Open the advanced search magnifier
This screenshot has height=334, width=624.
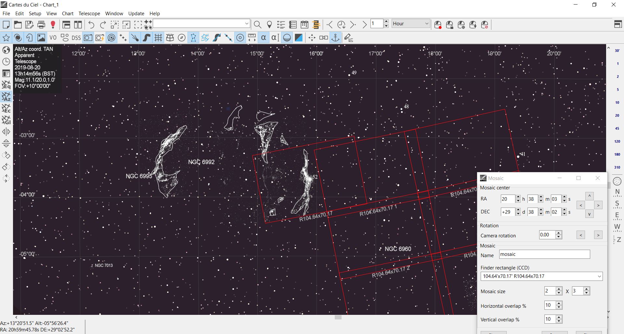click(x=257, y=25)
